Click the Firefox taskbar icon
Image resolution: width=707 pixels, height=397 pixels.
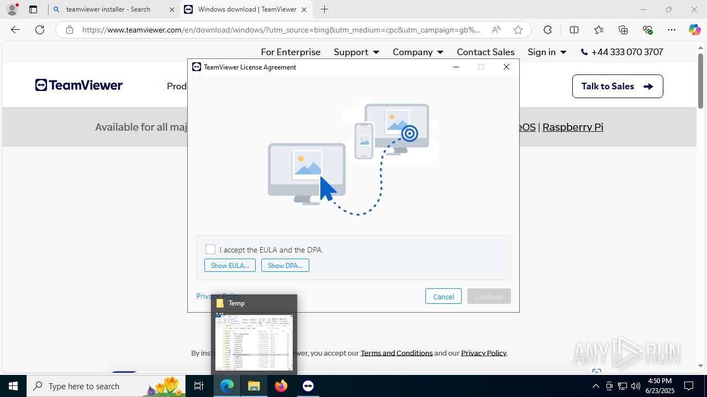click(x=281, y=386)
